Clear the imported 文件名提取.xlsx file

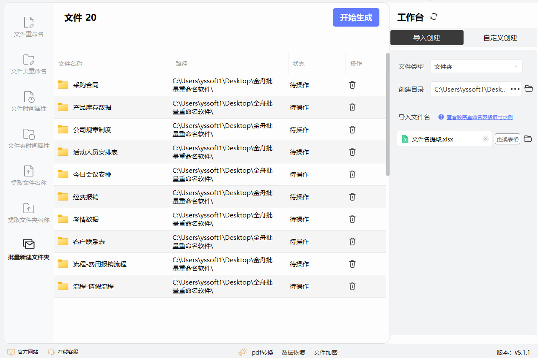point(485,139)
